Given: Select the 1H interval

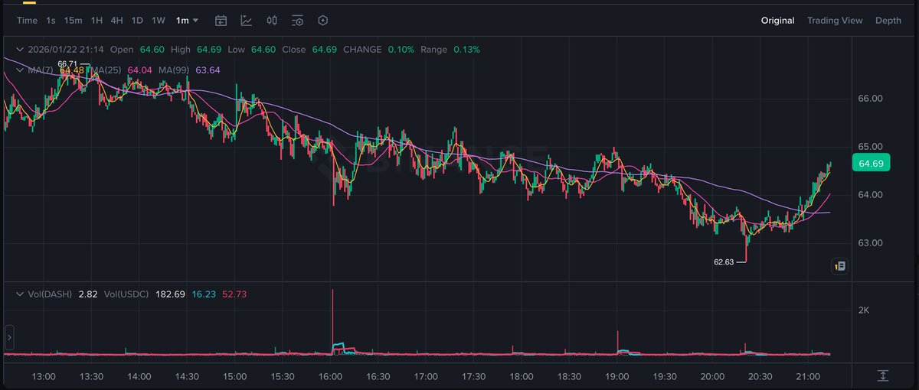Looking at the screenshot, I should tap(96, 21).
